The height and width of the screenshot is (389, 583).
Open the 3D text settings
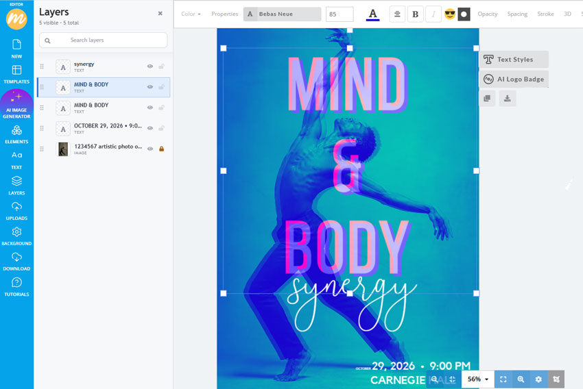pos(567,14)
